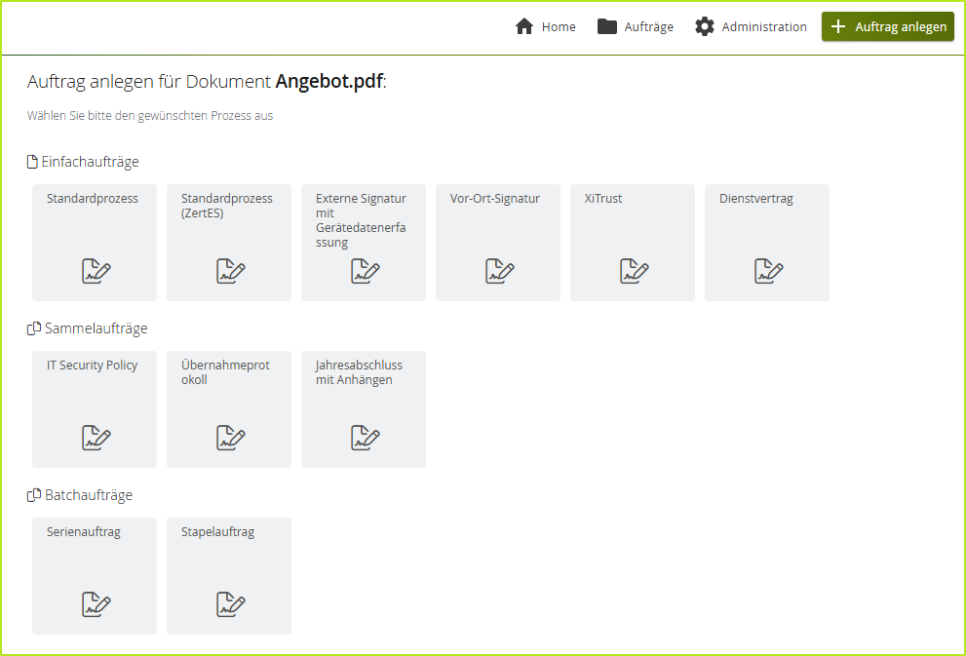
Task: Open the Administration menu
Action: (x=763, y=27)
